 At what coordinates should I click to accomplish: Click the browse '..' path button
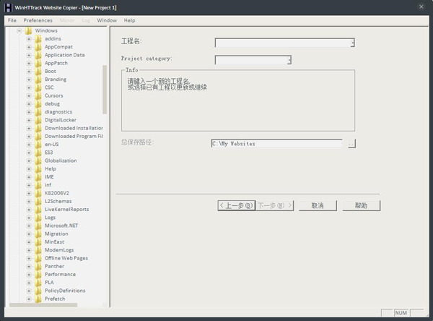(351, 144)
